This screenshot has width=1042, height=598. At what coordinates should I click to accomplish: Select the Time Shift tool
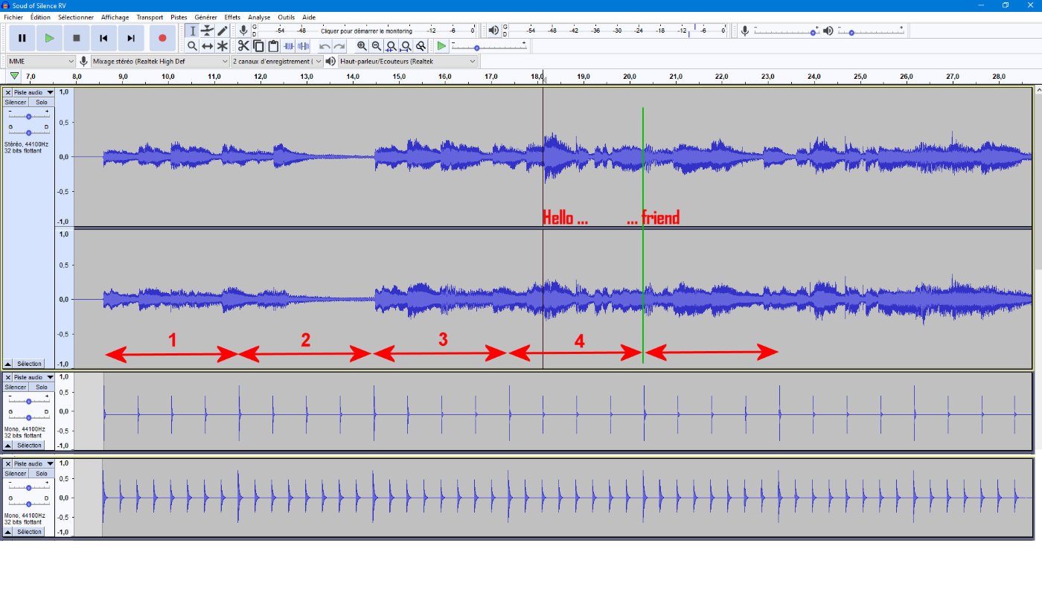click(x=207, y=46)
